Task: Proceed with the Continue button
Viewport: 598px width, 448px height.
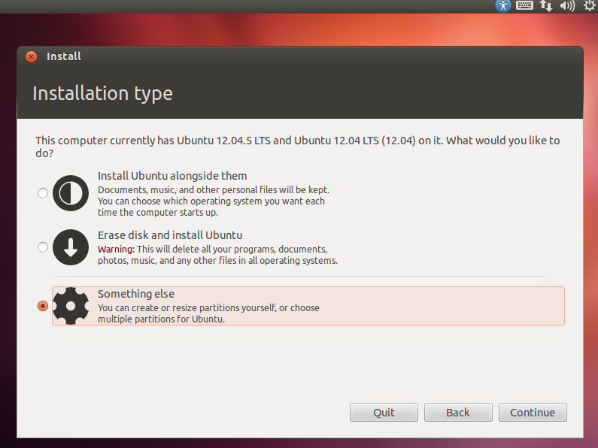Action: 533,413
